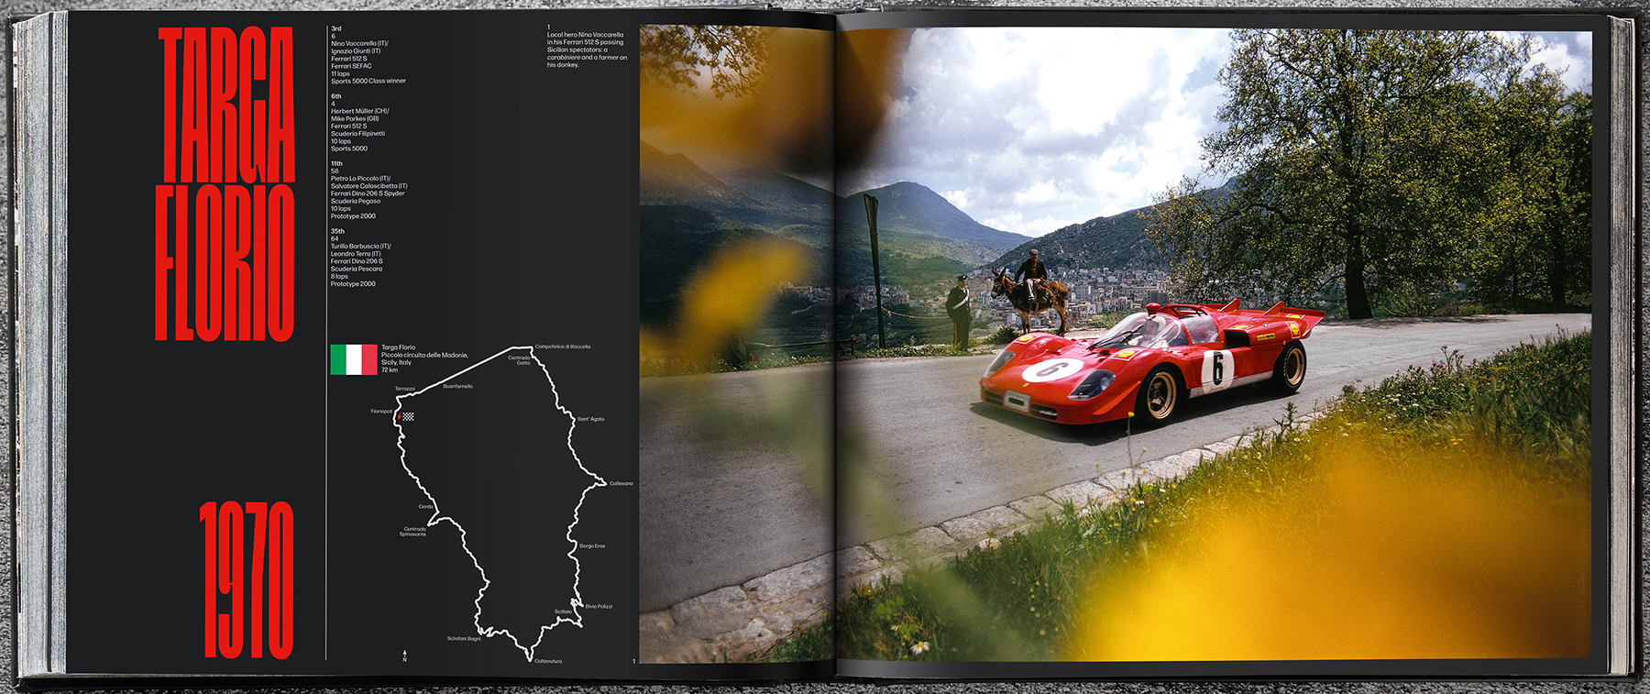Select the large red 'TARGA' title word
The height and width of the screenshot is (694, 1650).
tap(225, 105)
